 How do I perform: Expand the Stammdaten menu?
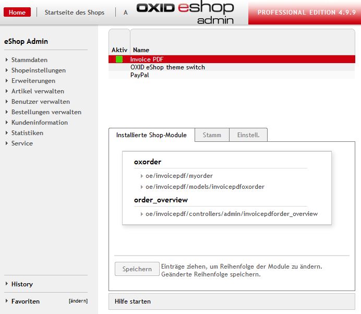click(29, 60)
